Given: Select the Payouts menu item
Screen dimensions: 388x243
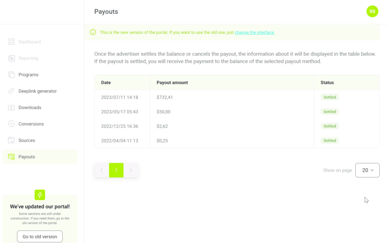Looking at the screenshot, I should point(27,156).
